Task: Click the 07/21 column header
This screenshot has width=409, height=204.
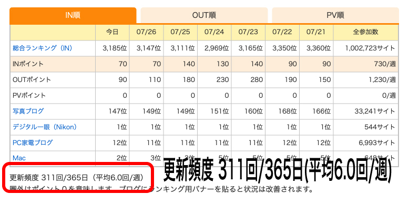Action: click(316, 33)
